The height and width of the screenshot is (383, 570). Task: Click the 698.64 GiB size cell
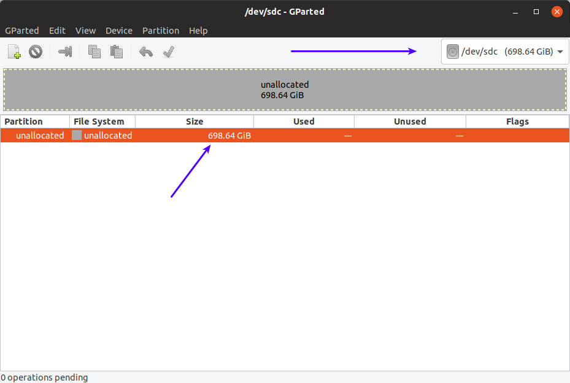[229, 136]
